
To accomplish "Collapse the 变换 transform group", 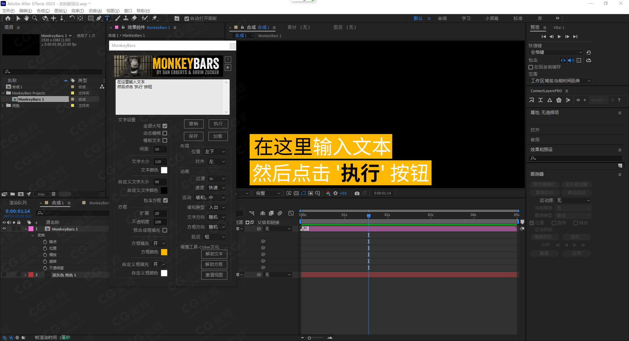I will coord(32,235).
